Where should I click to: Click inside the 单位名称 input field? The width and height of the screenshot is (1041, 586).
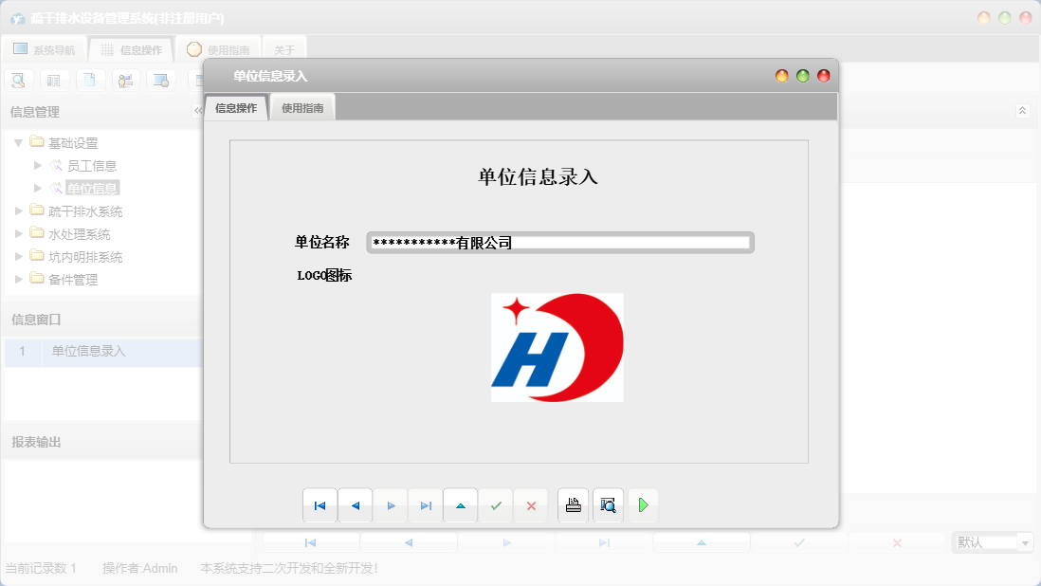(561, 243)
